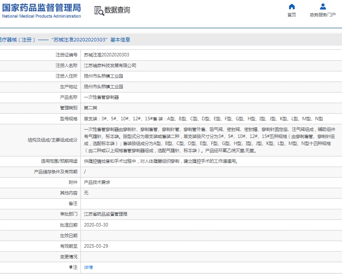Open the 政务服务门户 user icon
This screenshot has height=275, width=342.
coord(323,7)
